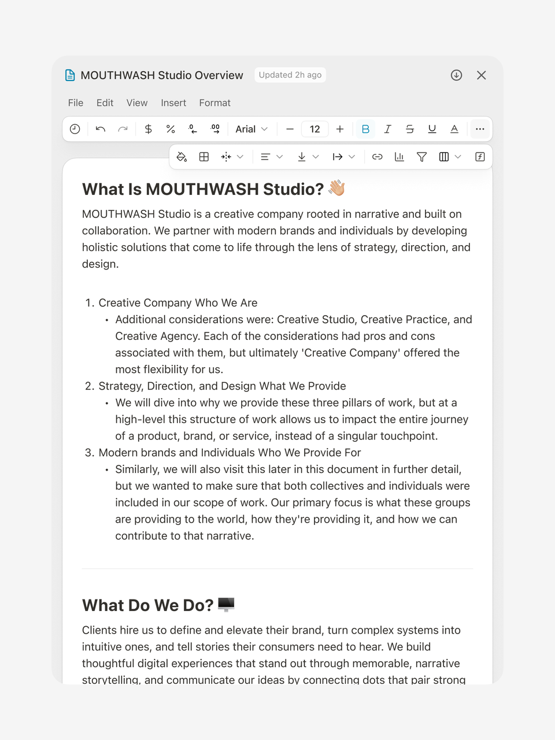Click the font size field showing 12
This screenshot has width=555, height=740.
(315, 129)
